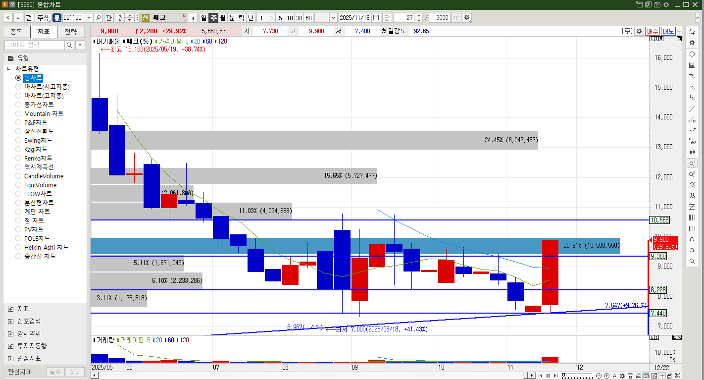Select the Renko차트 radio option
The width and height of the screenshot is (704, 380).
tap(18, 158)
